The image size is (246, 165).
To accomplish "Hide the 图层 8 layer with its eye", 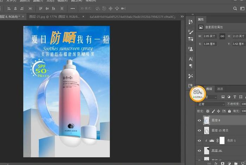I will (199, 120).
